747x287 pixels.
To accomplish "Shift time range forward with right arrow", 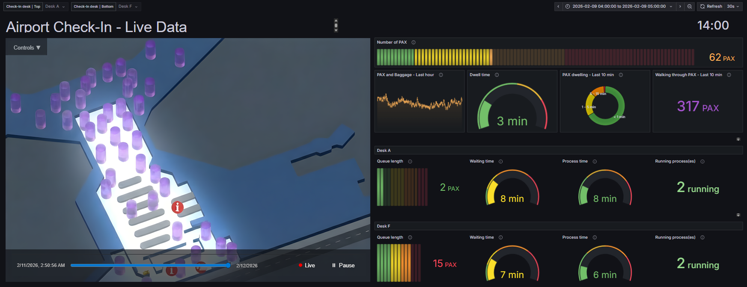I will click(680, 6).
